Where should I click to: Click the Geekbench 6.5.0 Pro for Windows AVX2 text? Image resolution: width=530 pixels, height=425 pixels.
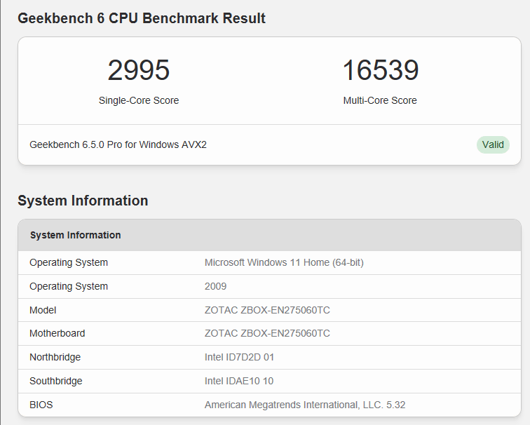tap(118, 144)
